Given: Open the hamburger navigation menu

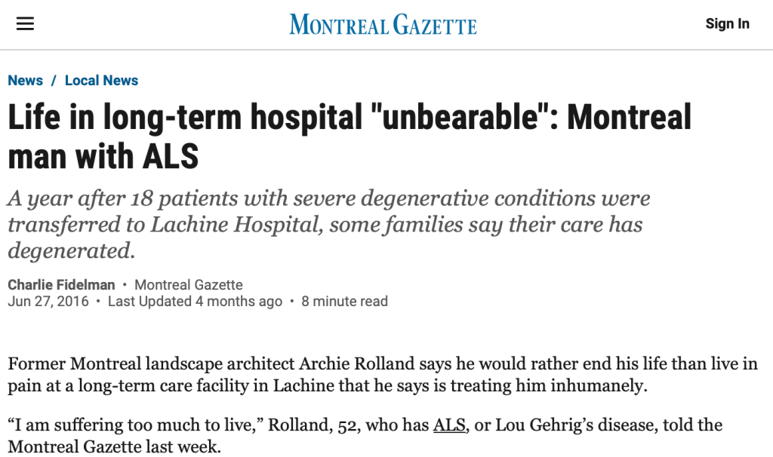Looking at the screenshot, I should tap(26, 24).
